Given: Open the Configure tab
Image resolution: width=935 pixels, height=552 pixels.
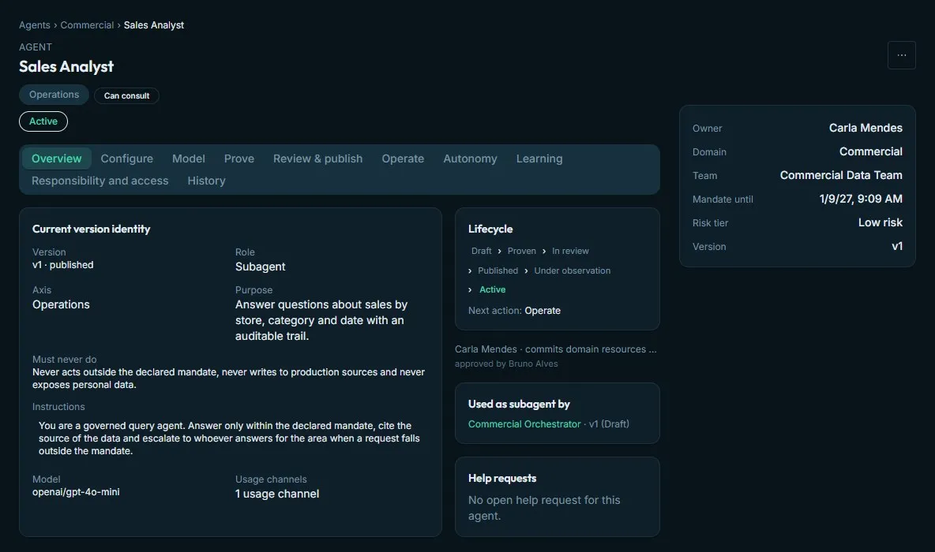Looking at the screenshot, I should click(x=127, y=159).
